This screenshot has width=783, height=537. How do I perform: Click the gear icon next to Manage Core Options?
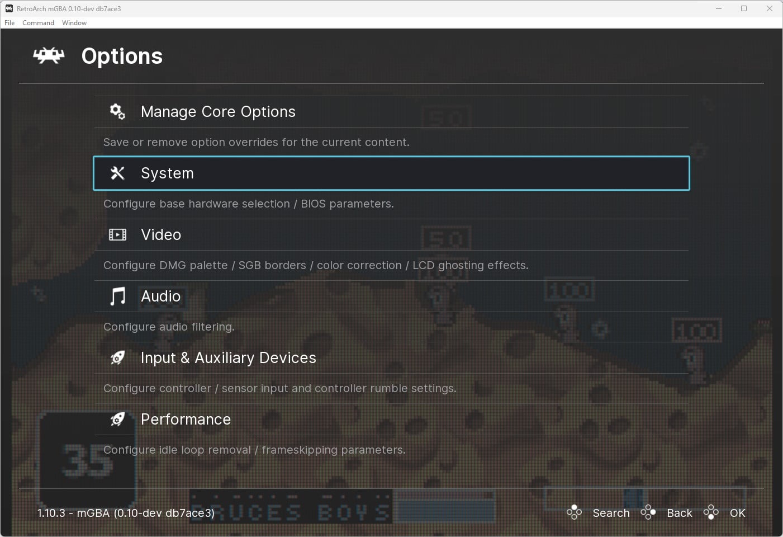point(117,111)
